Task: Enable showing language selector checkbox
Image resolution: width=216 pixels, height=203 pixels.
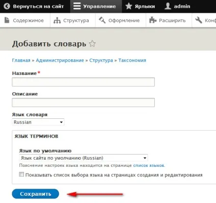Action: (21, 174)
